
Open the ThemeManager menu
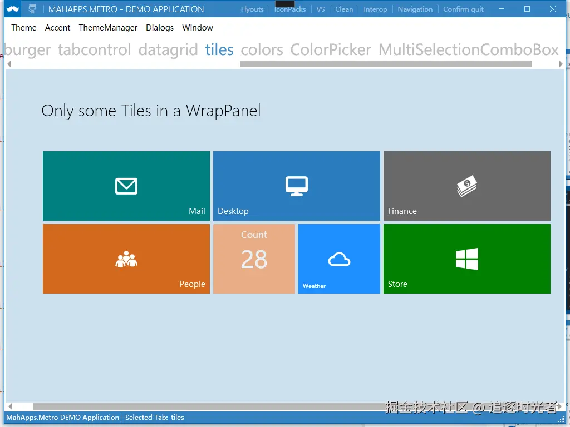(108, 28)
